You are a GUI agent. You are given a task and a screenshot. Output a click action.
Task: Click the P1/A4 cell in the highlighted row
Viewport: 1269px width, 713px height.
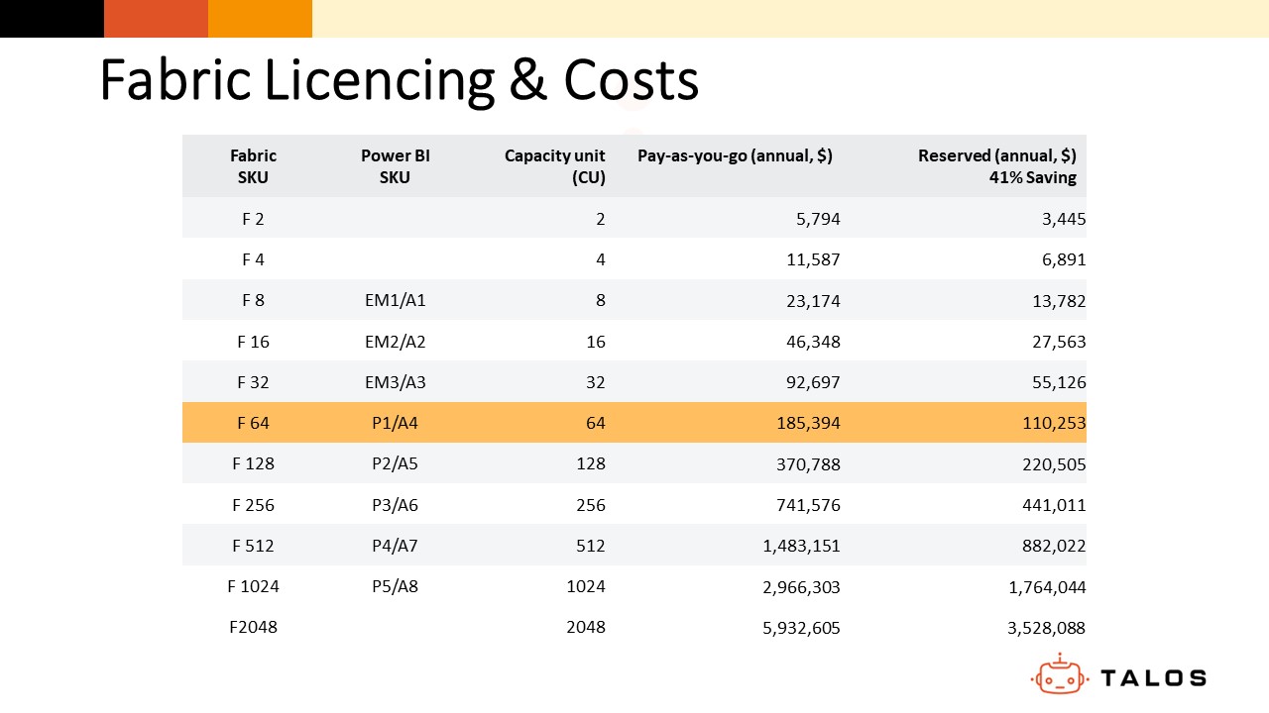[x=395, y=422]
